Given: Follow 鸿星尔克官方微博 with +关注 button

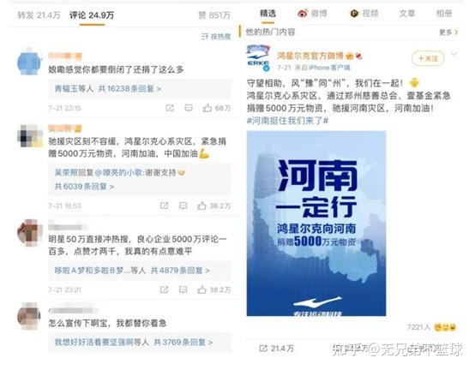Looking at the screenshot, I should (428, 58).
